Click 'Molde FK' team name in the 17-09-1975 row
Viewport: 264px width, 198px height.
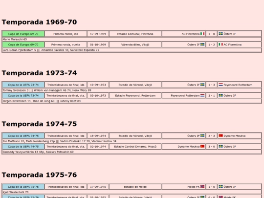pos(193,187)
